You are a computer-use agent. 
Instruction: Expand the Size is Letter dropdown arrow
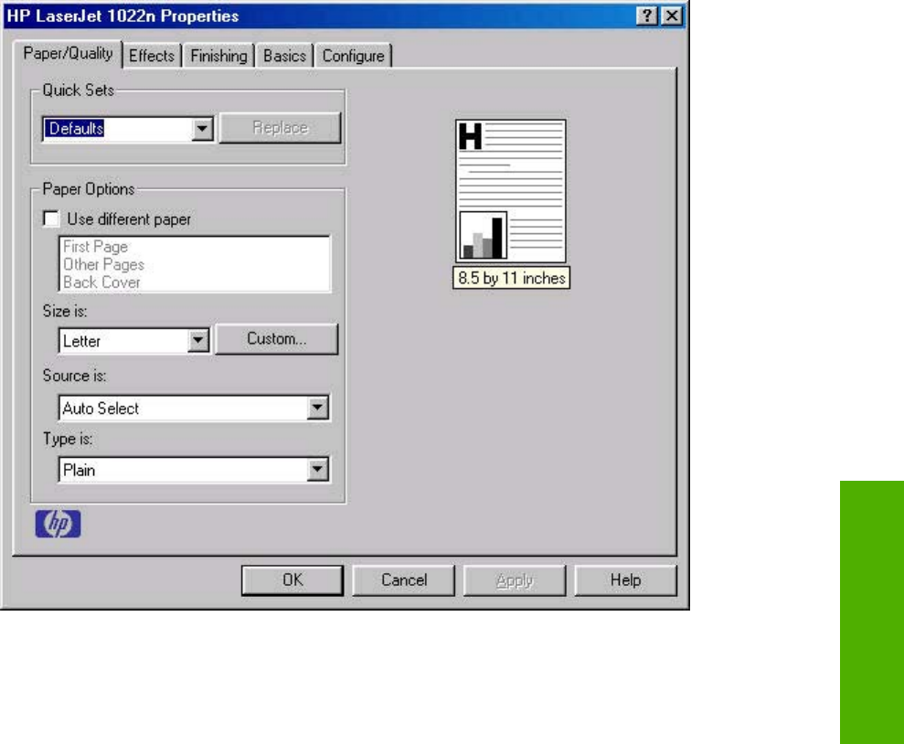197,341
